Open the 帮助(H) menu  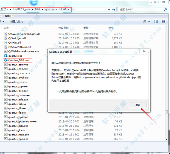tap(9, 16)
